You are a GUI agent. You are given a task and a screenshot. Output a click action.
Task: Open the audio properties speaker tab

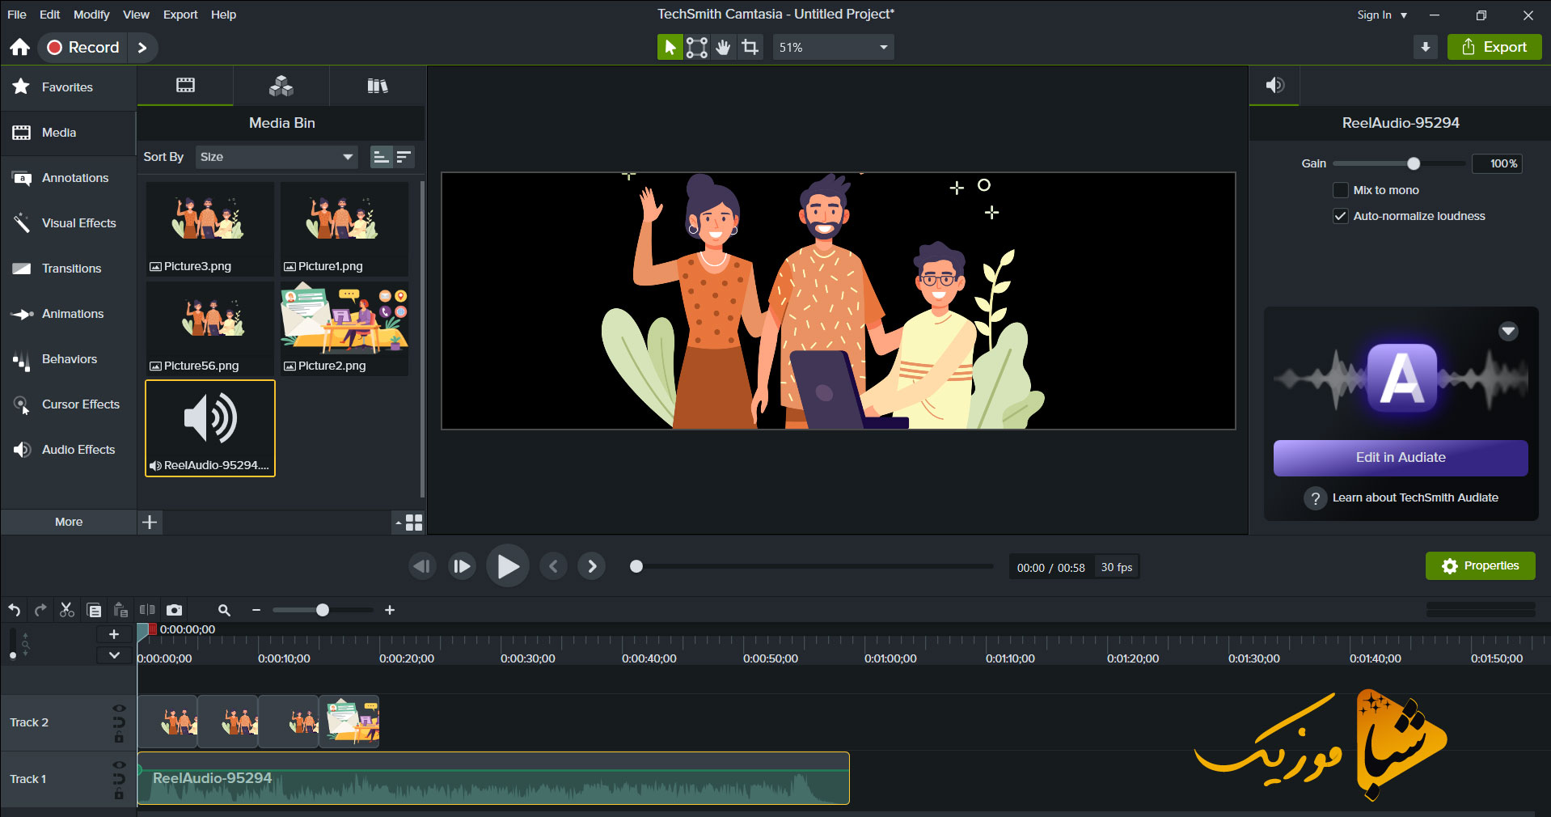point(1274,85)
